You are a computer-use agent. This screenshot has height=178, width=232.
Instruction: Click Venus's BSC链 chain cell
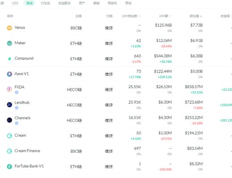click(76, 28)
